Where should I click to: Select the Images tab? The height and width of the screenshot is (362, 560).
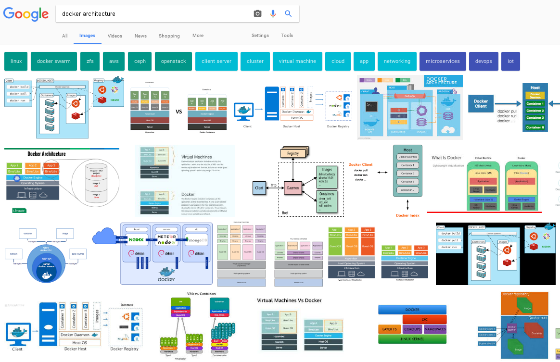[87, 36]
